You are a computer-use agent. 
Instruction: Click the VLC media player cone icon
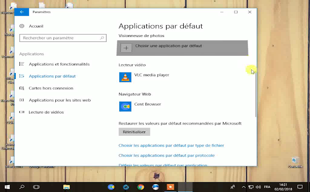pos(125,77)
